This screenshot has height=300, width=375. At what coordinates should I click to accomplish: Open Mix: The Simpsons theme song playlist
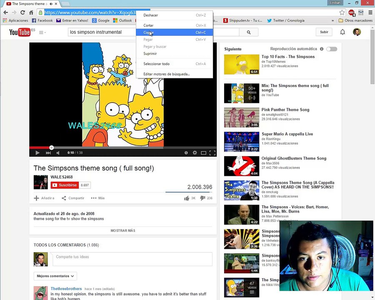(295, 88)
